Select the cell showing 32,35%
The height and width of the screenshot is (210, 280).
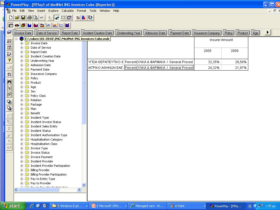208,62
